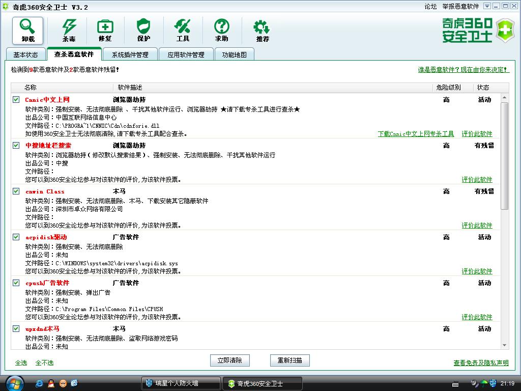The image size is (521, 391).
Task: Switch to 瑞星个人防火墙 taskbar window
Action: tap(181, 383)
